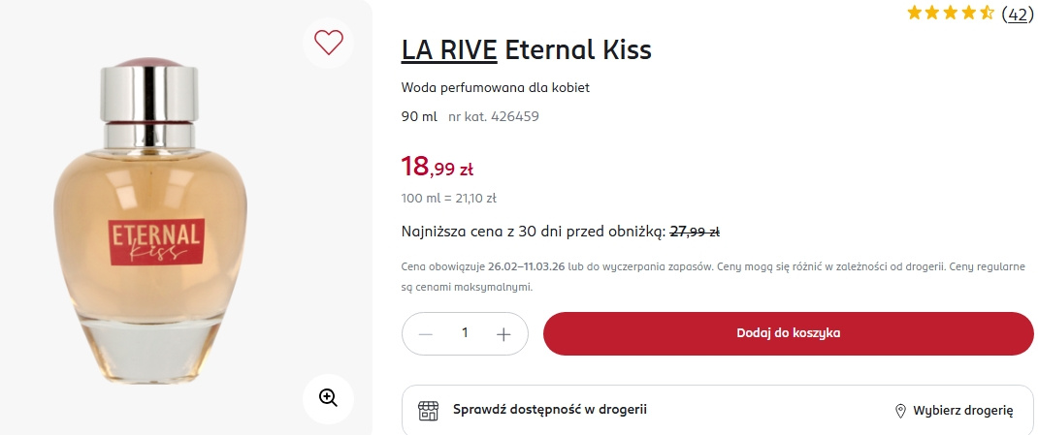Click the 90 ml volume label
Image resolution: width=1038 pixels, height=435 pixels.
[x=419, y=116]
